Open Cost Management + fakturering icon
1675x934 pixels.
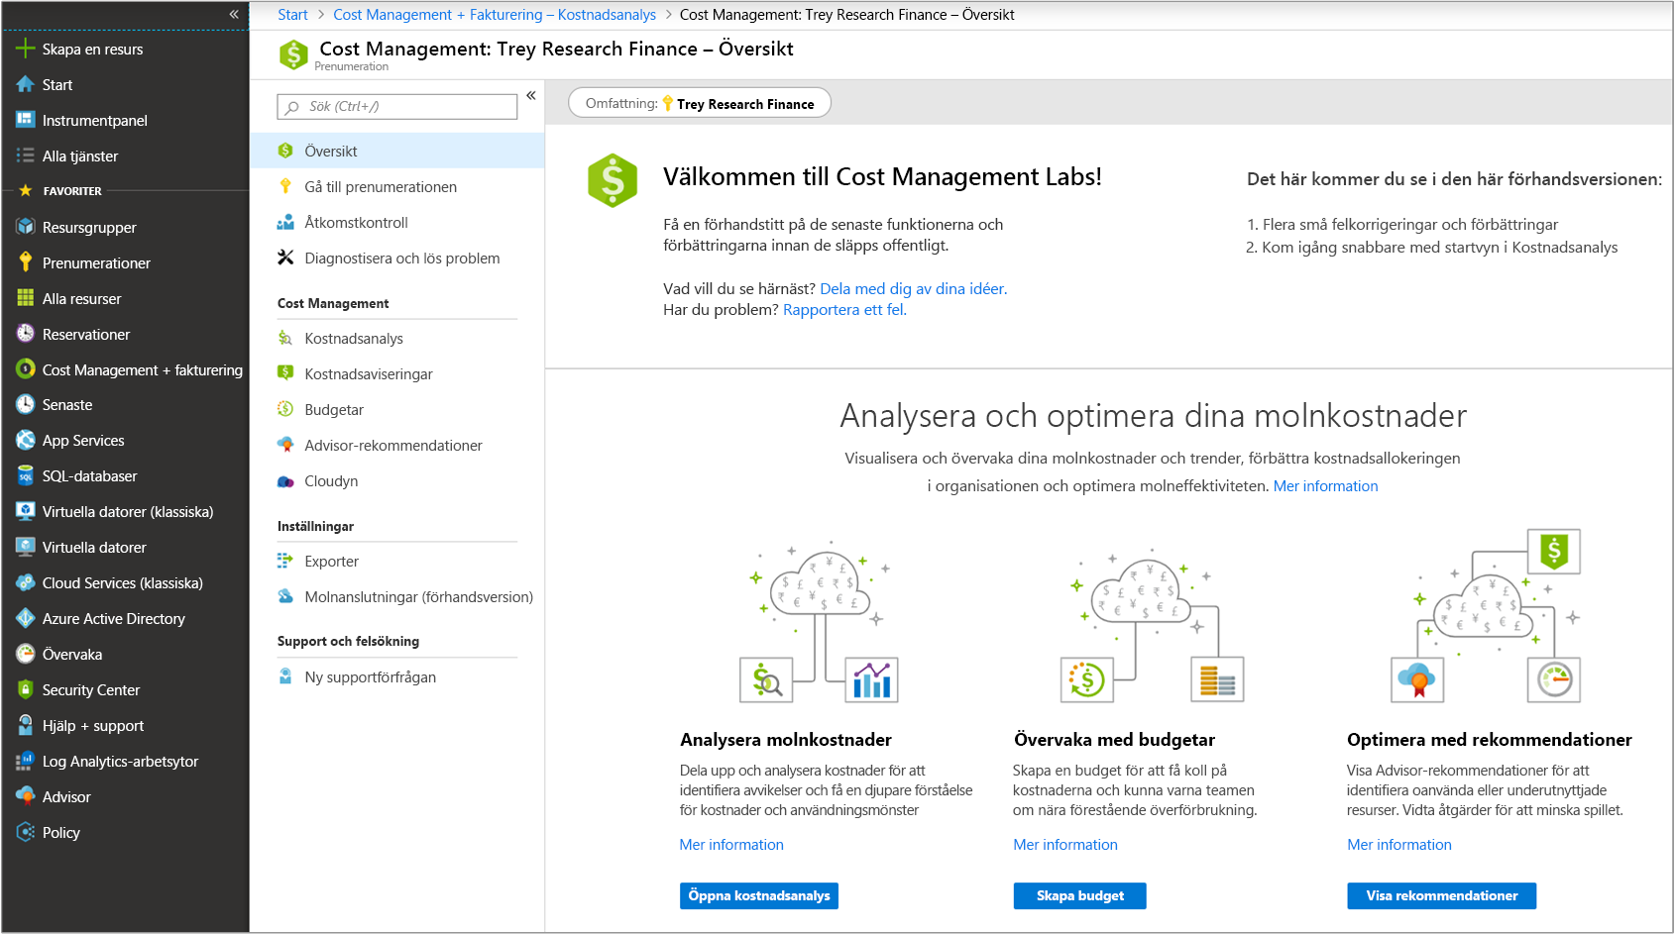tap(26, 369)
